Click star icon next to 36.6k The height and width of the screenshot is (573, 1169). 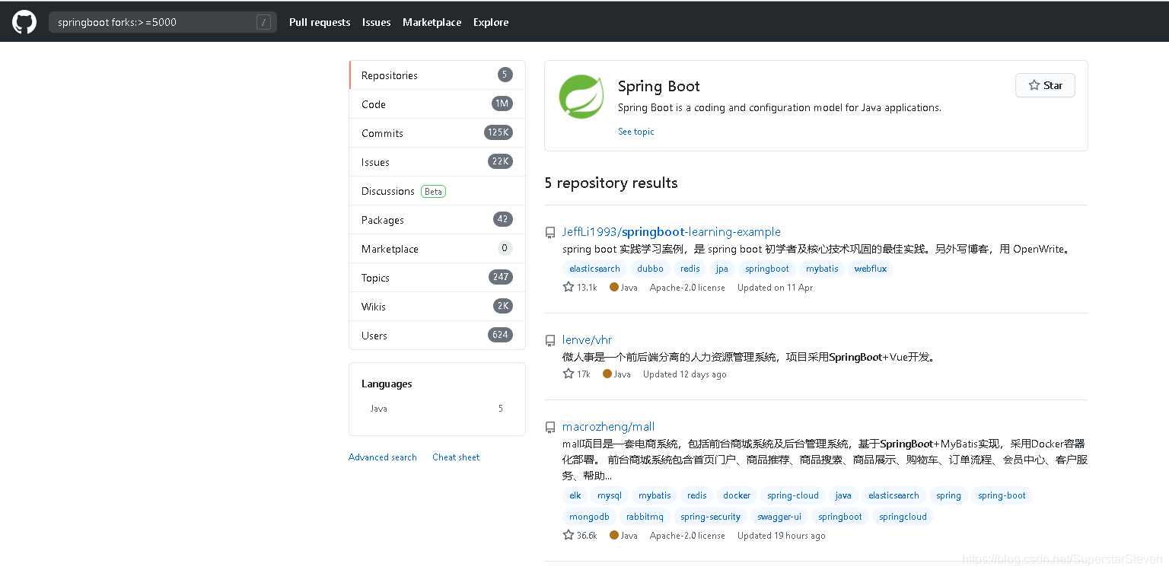click(x=568, y=535)
